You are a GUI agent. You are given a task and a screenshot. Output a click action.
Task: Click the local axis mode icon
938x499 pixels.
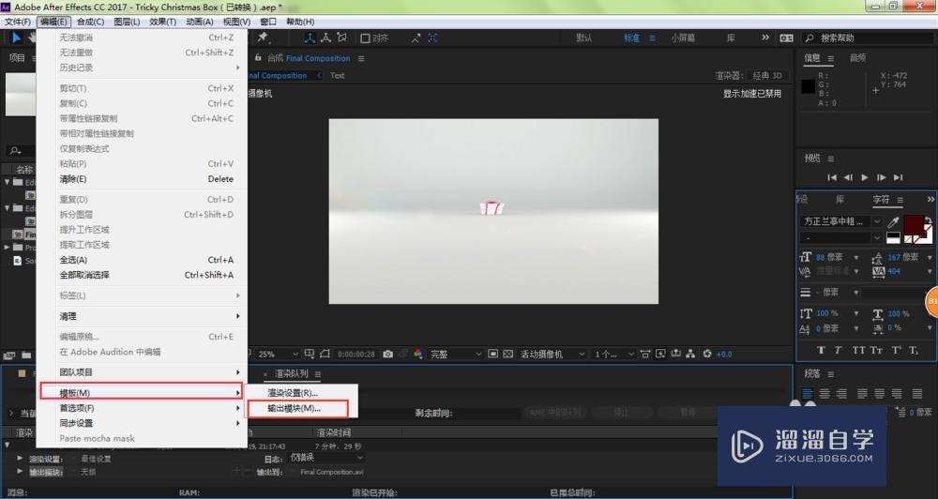click(x=310, y=38)
